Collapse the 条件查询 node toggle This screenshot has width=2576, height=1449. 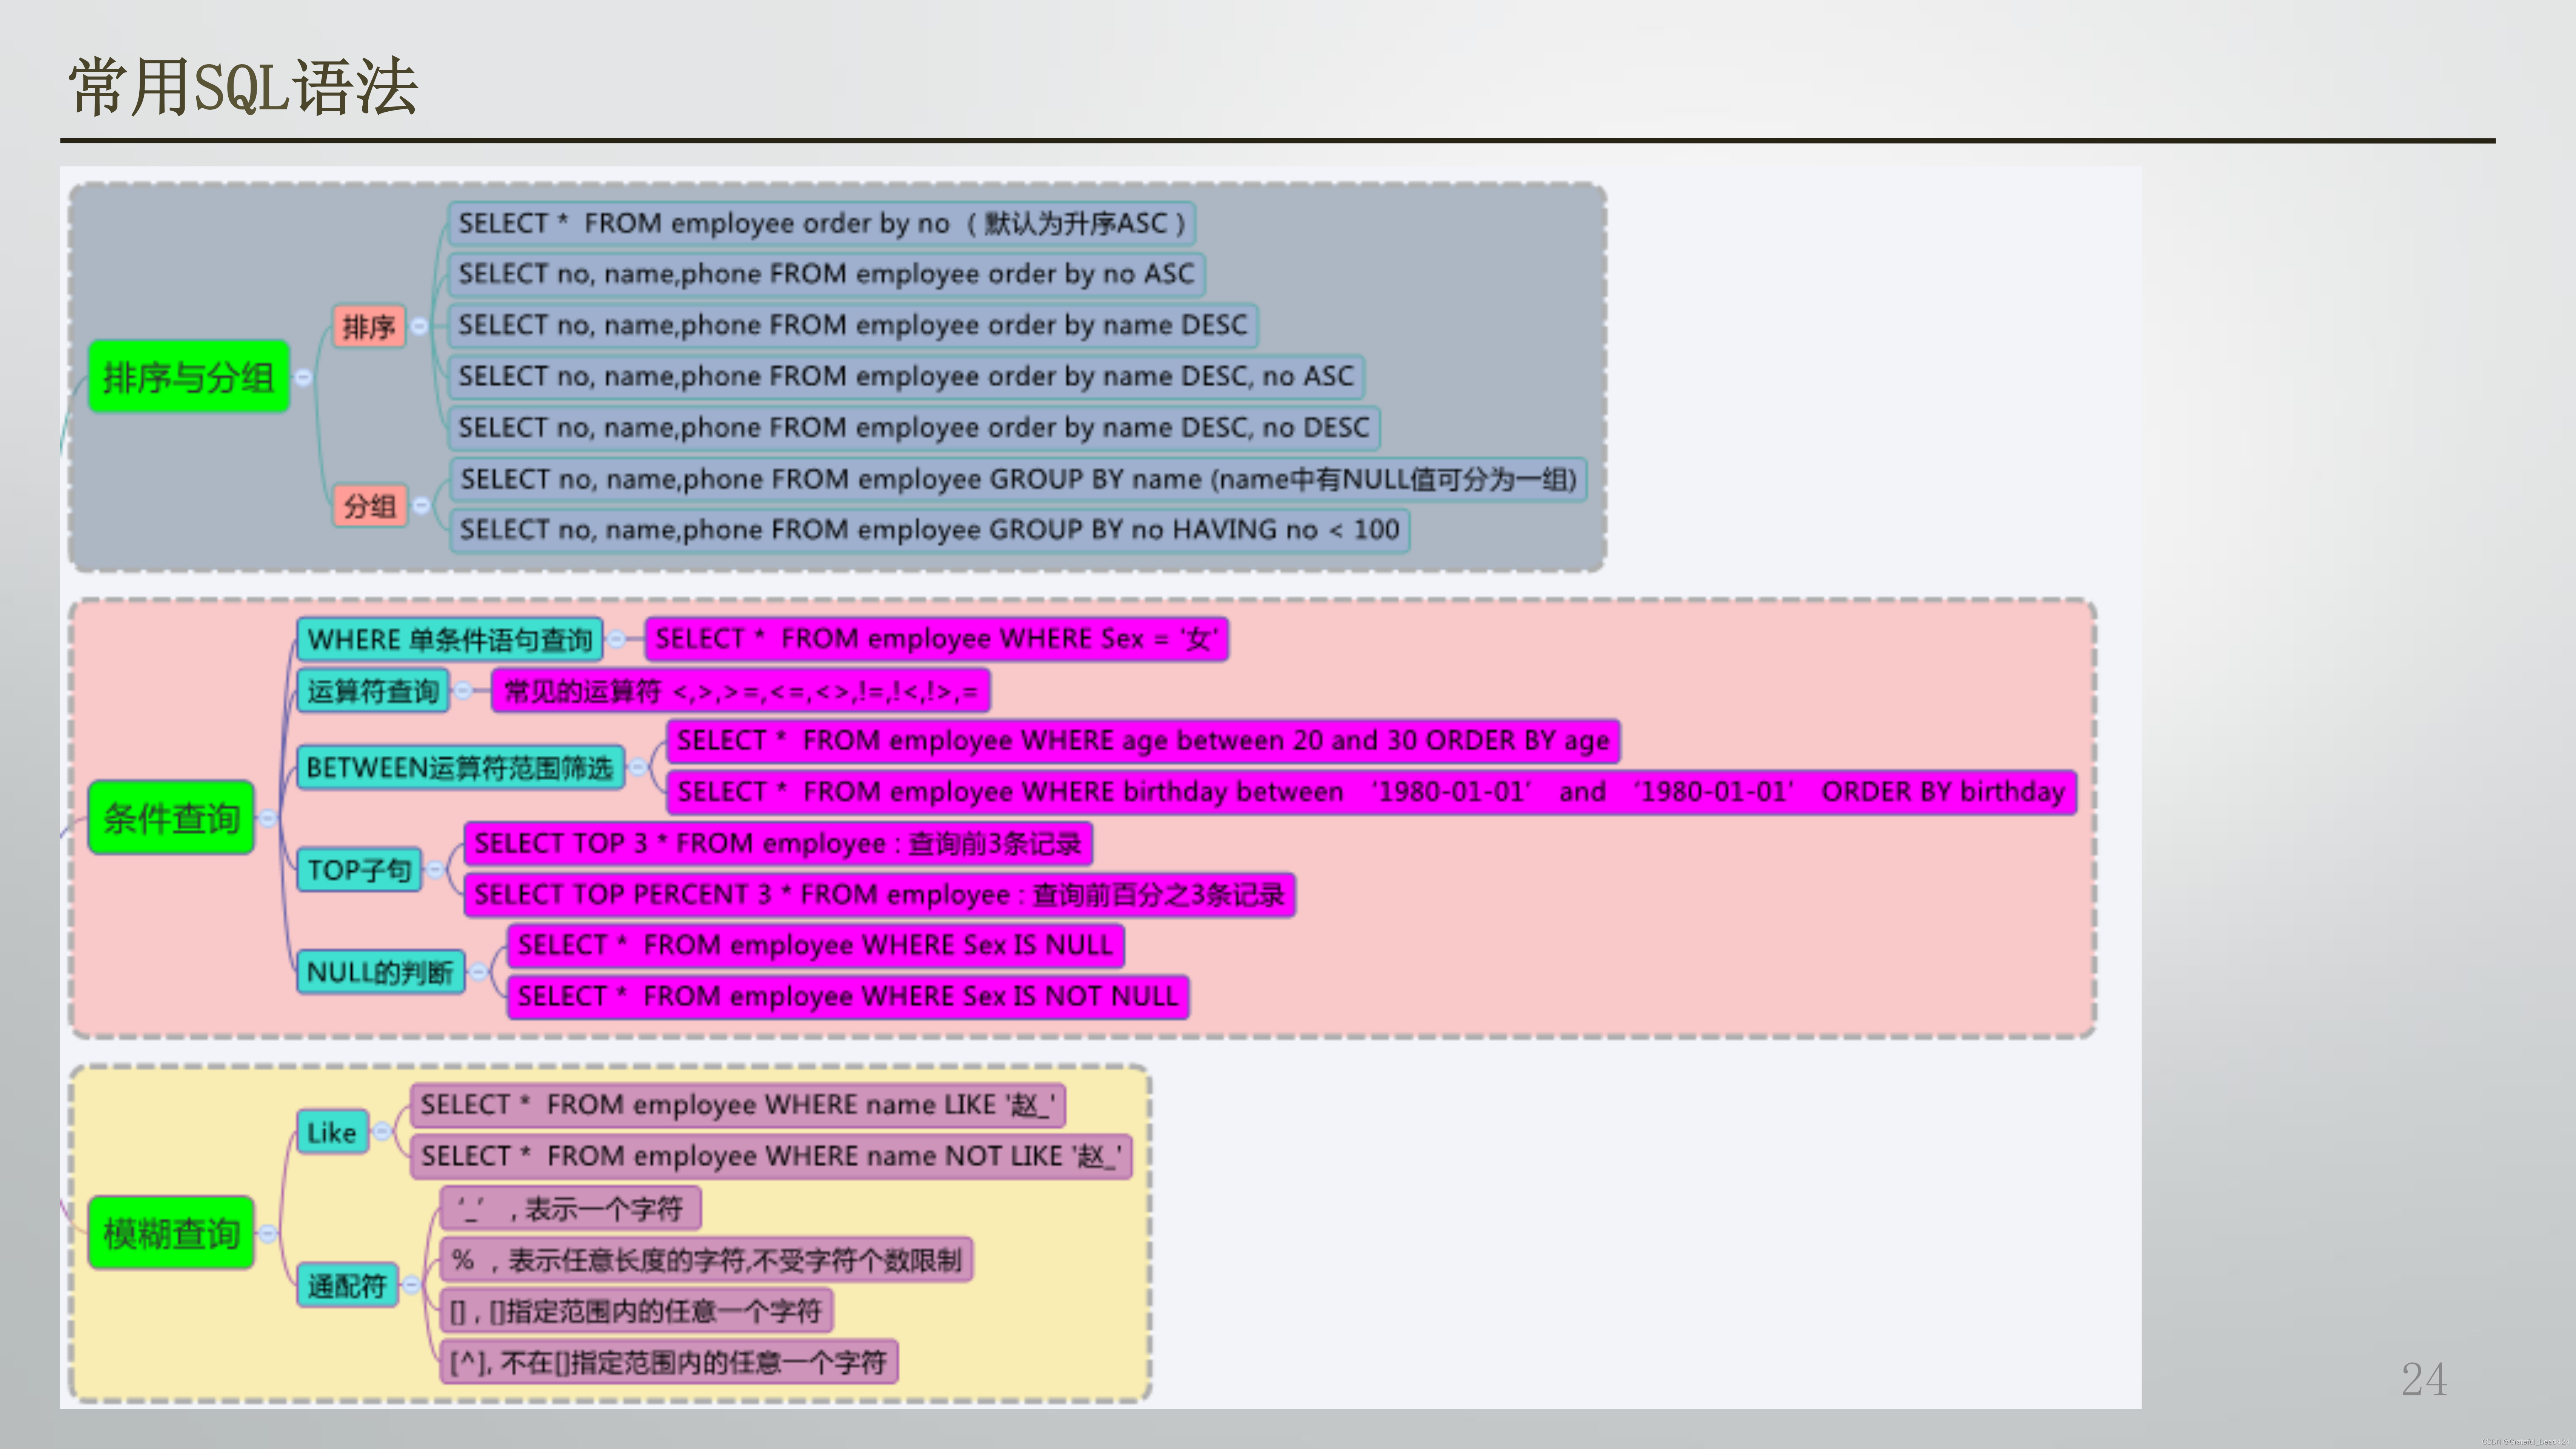[268, 818]
